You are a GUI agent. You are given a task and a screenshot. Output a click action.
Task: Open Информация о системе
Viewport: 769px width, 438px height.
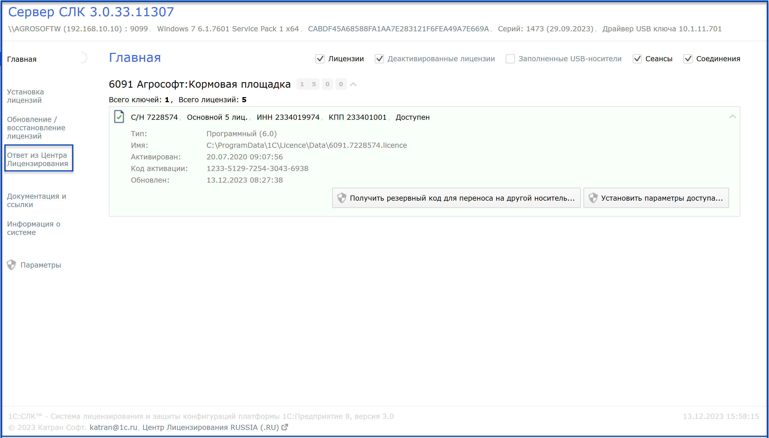coord(33,228)
